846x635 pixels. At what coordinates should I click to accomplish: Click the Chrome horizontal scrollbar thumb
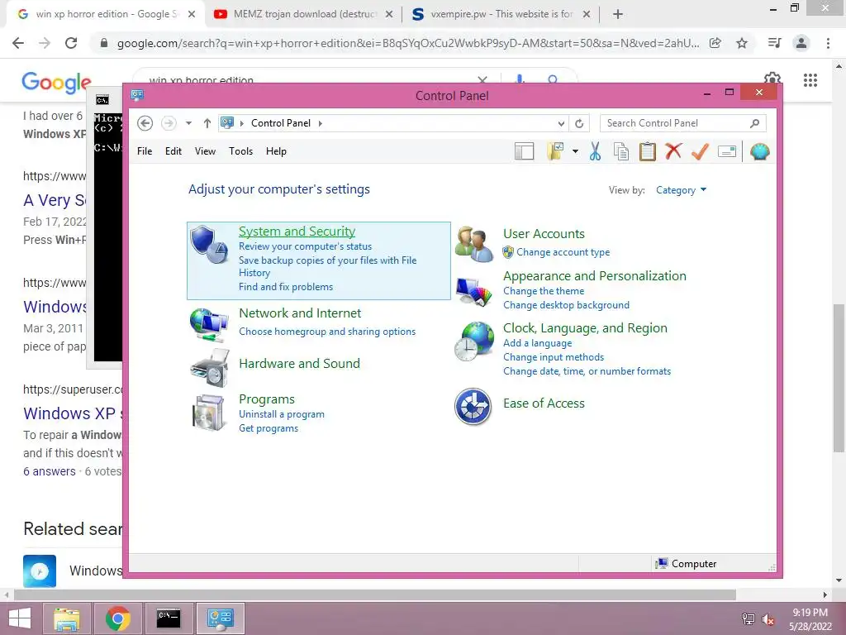tap(375, 594)
